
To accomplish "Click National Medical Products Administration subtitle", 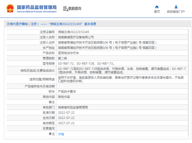I will pyautogui.click(x=37, y=12).
